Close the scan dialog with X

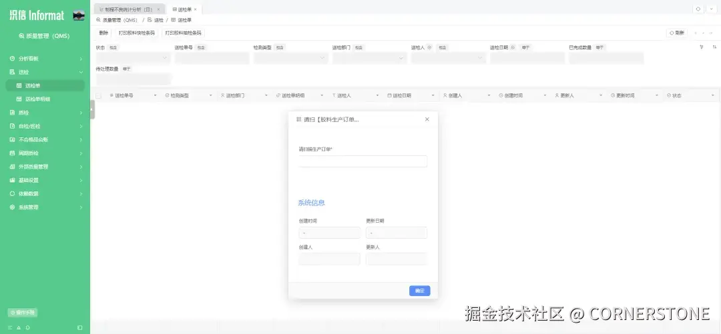pos(427,119)
